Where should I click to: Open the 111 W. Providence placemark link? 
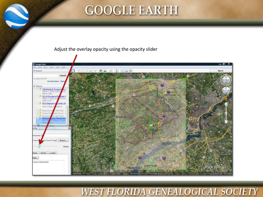pos(54,96)
